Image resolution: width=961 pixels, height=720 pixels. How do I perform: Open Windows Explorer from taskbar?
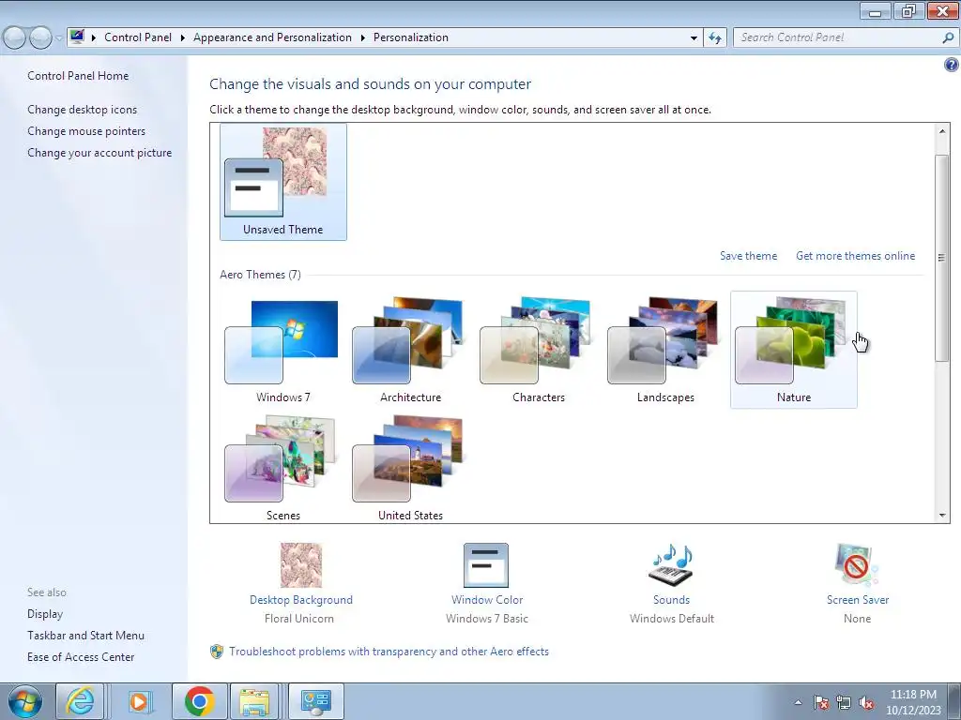[254, 701]
